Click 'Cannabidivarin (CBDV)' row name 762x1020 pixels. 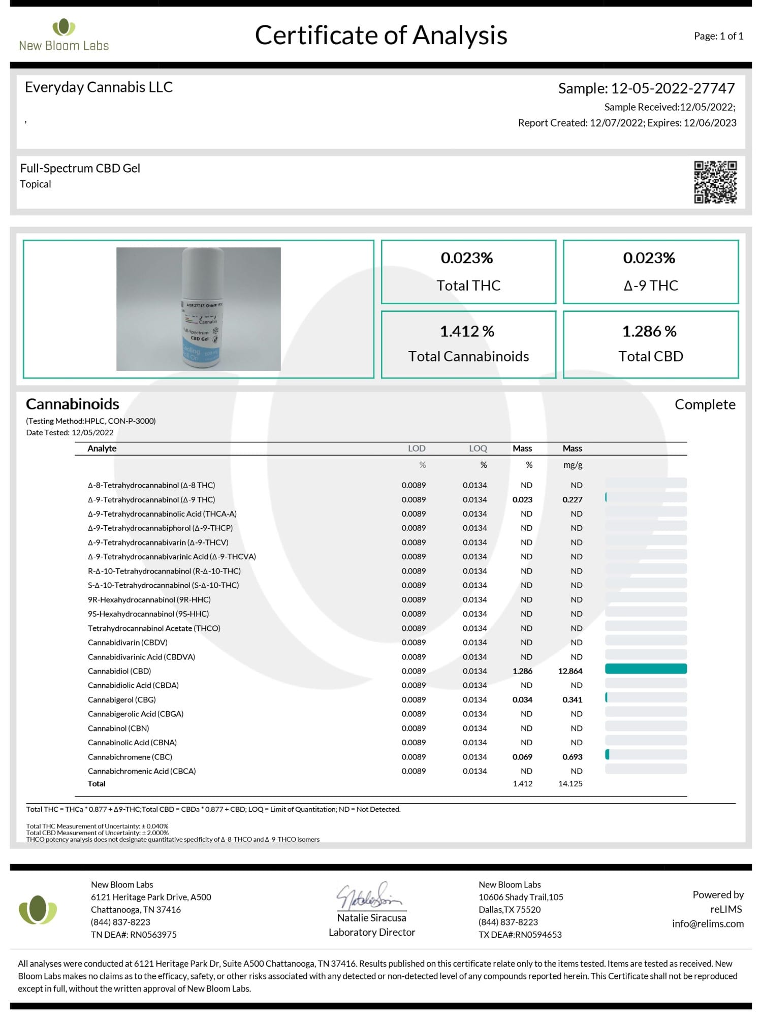[x=128, y=643]
